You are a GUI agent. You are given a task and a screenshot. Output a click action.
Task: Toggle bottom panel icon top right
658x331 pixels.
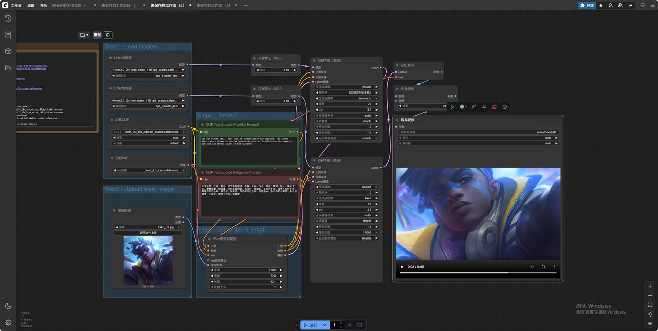pyautogui.click(x=642, y=5)
